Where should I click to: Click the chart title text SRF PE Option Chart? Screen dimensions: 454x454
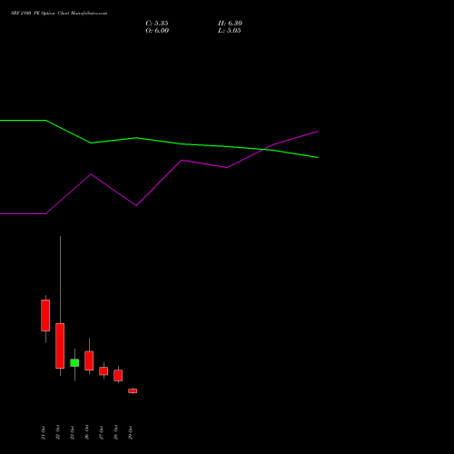[59, 14]
